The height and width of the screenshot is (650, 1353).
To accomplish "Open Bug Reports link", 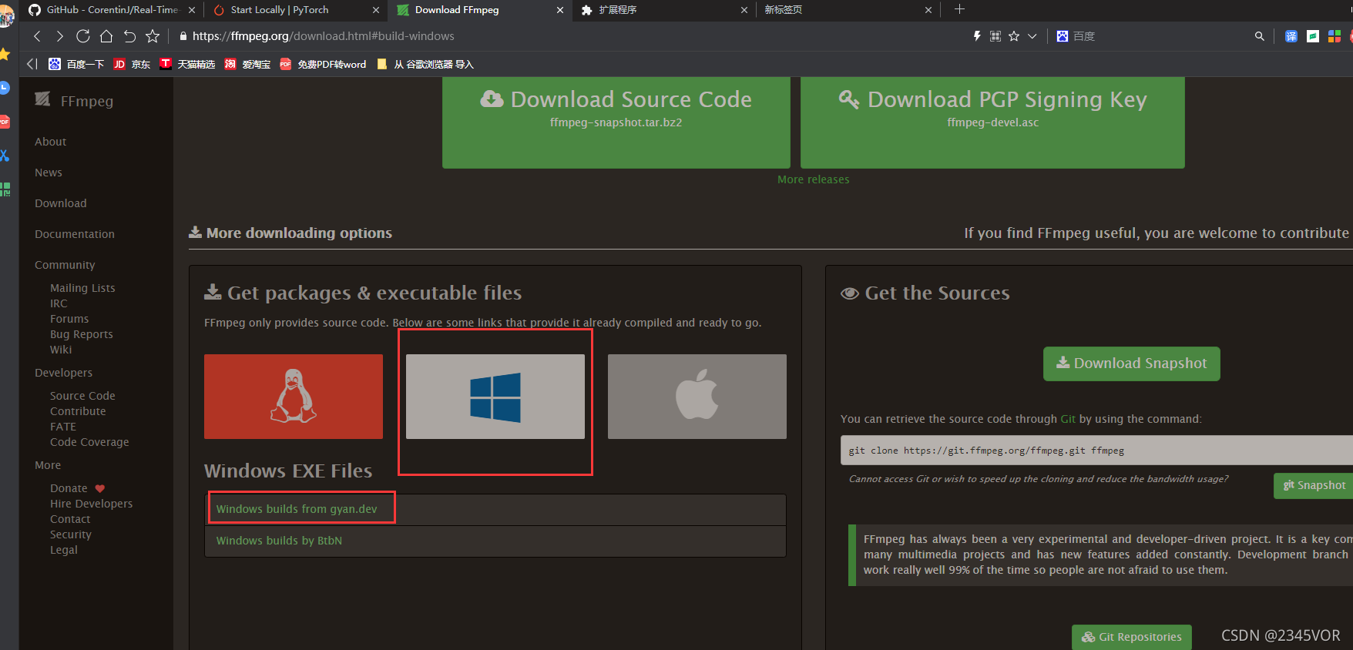I will (x=82, y=334).
